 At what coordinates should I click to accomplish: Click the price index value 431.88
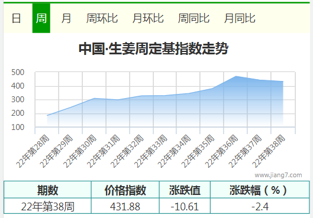pyautogui.click(x=125, y=206)
